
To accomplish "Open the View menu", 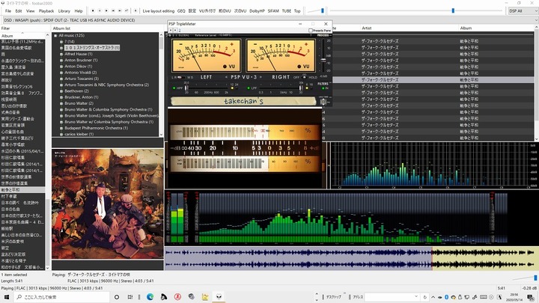I will click(30, 11).
